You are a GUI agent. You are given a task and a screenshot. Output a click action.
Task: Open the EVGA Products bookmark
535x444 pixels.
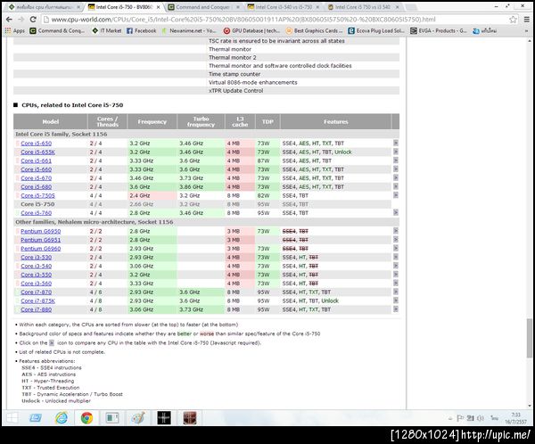(x=439, y=30)
